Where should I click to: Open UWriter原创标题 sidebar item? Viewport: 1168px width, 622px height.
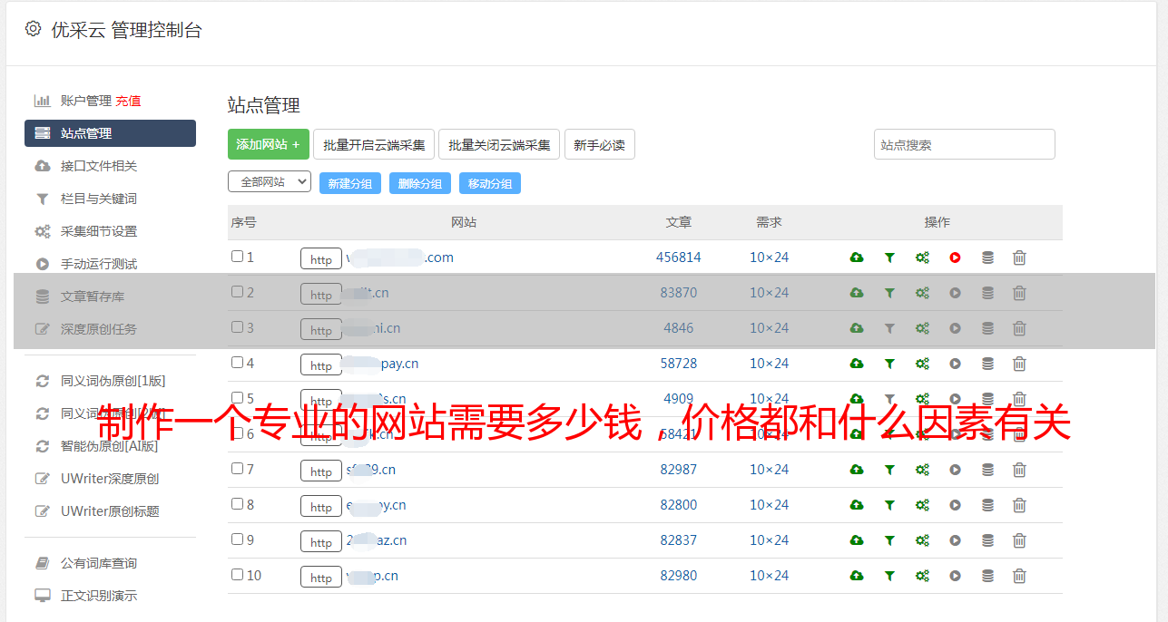point(110,511)
